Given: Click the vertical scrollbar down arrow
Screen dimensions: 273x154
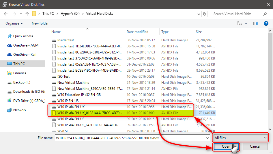Looking at the screenshot, I should click(270, 129).
